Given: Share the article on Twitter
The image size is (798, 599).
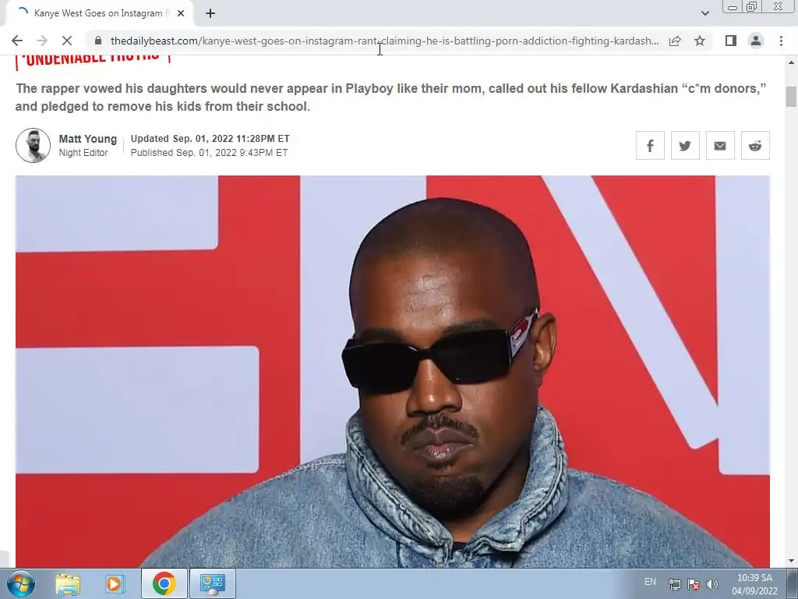Looking at the screenshot, I should [685, 146].
